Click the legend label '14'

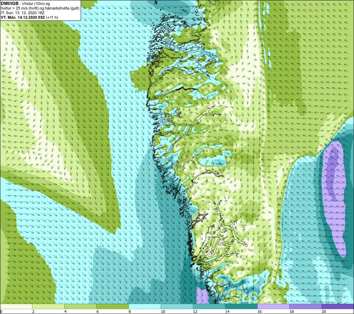(x=227, y=312)
